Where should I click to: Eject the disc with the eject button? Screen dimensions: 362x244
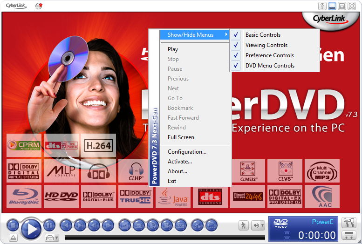click(x=13, y=237)
